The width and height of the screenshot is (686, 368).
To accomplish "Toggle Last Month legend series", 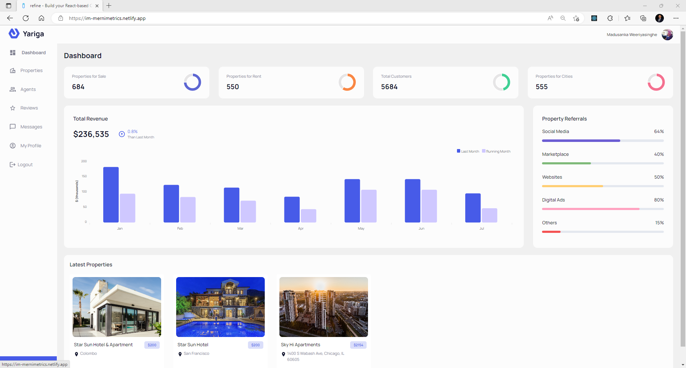I will [x=468, y=151].
